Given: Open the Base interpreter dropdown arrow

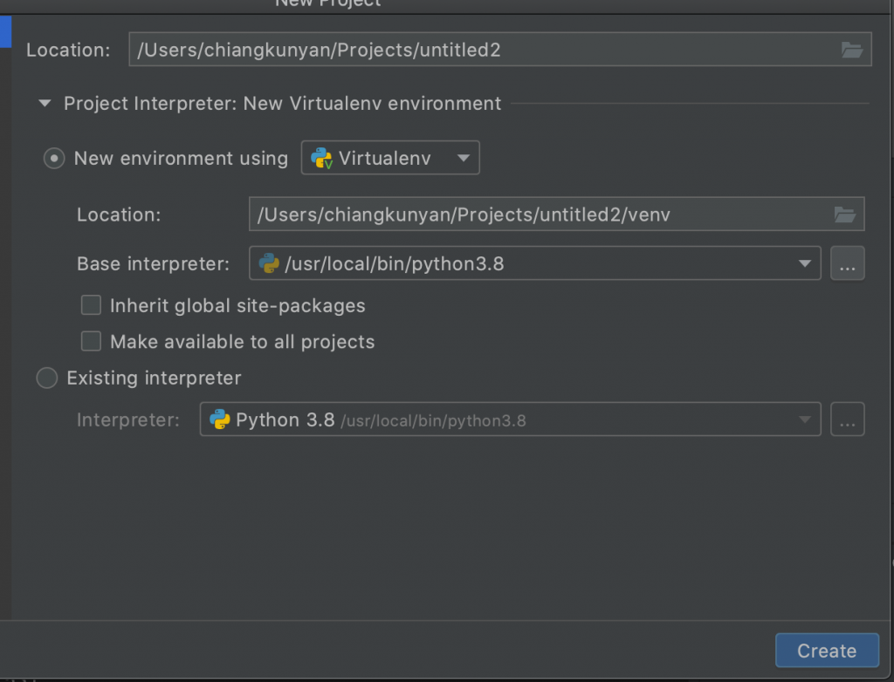Looking at the screenshot, I should [x=804, y=263].
